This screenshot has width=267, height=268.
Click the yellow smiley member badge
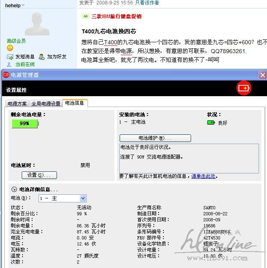(x=10, y=48)
